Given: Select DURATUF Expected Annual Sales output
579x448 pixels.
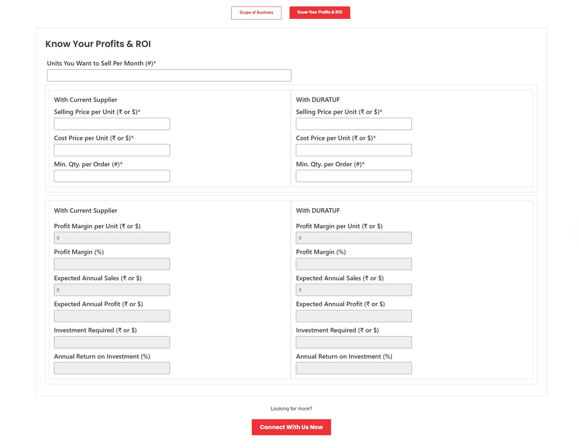Looking at the screenshot, I should [354, 290].
